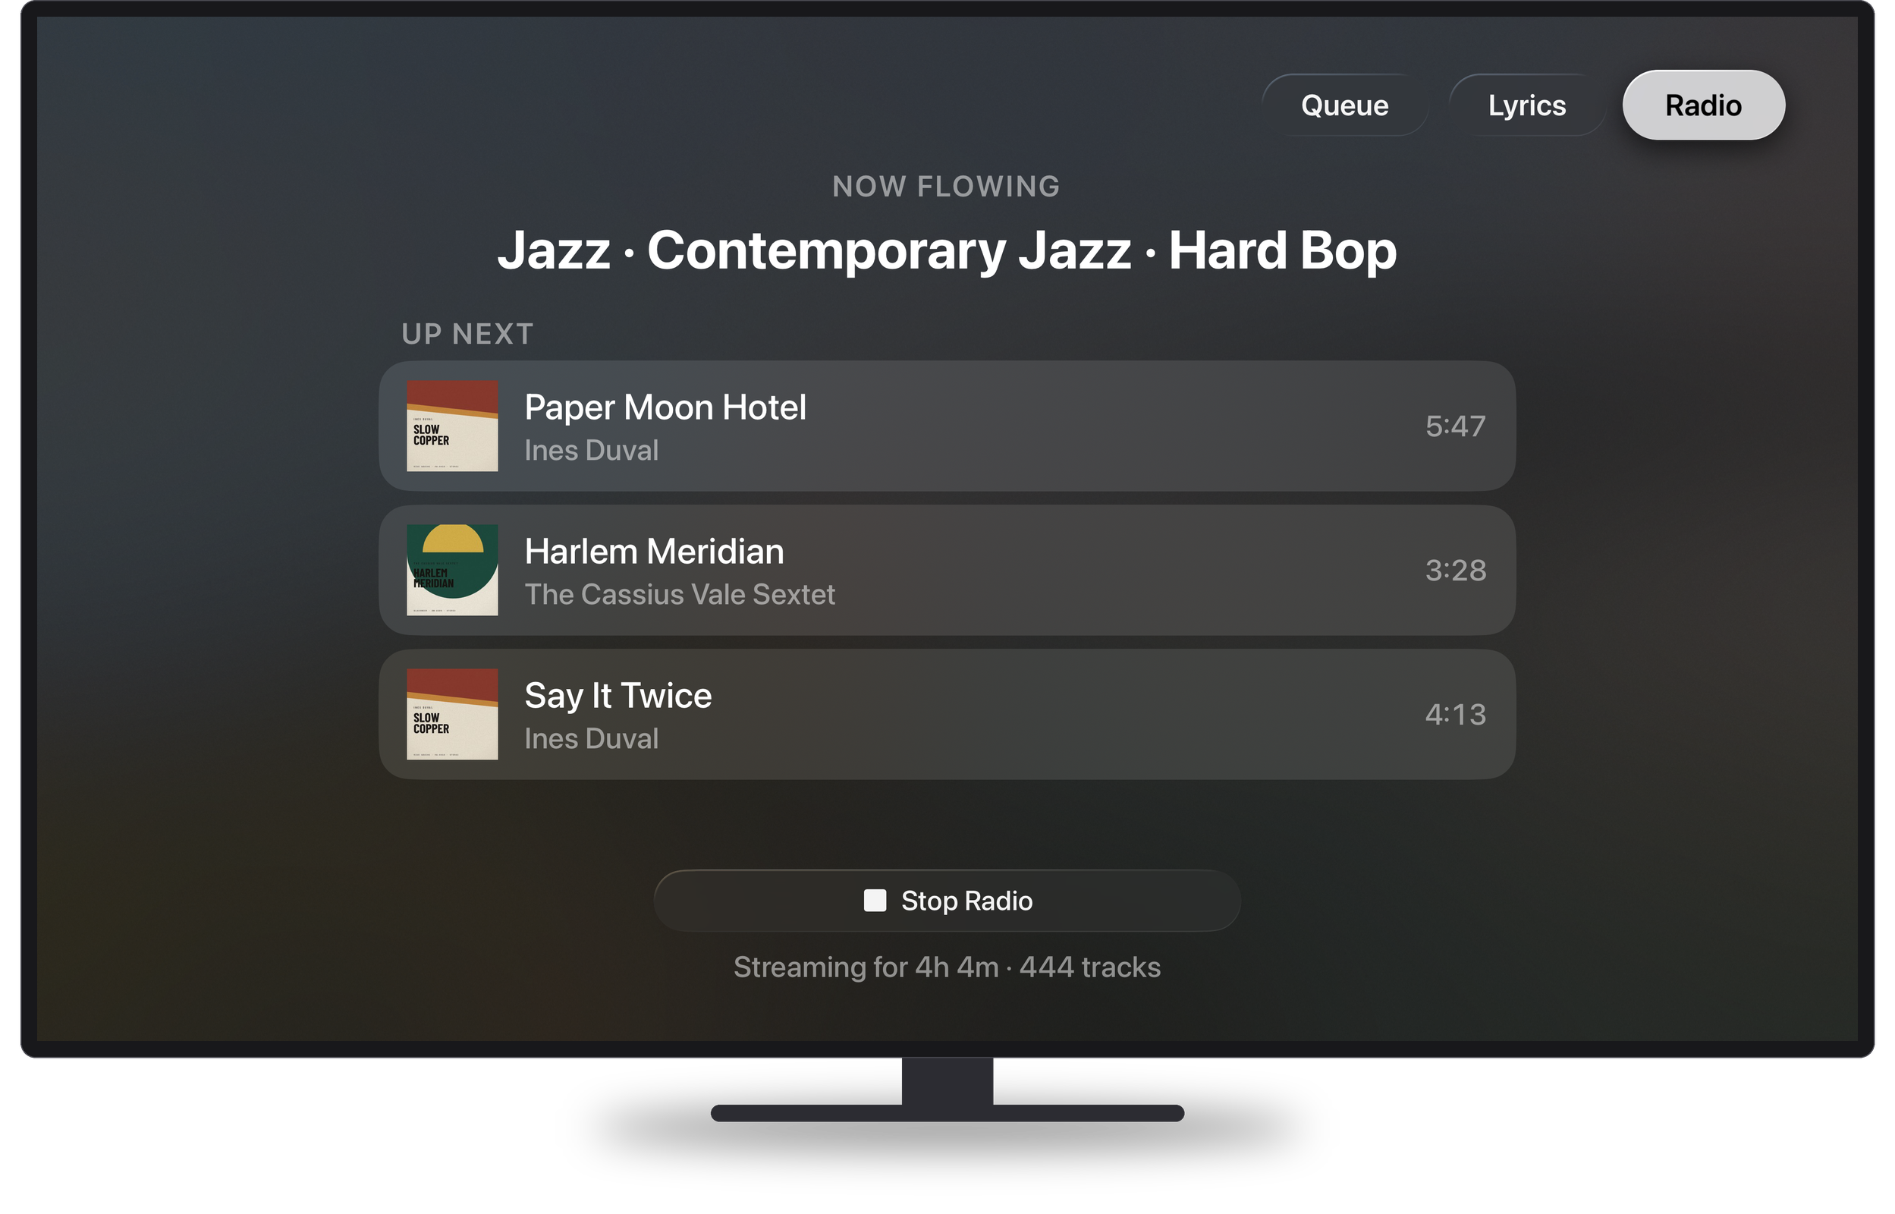This screenshot has height=1214, width=1895.
Task: Open the Paper Moon Hotel album artwork
Action: click(451, 426)
